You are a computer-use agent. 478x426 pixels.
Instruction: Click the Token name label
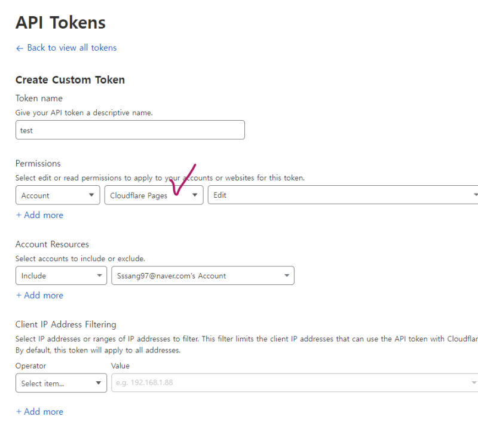tap(39, 98)
